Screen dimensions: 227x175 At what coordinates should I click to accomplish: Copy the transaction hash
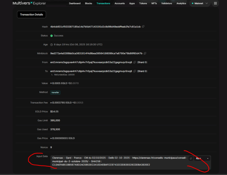point(143,27)
